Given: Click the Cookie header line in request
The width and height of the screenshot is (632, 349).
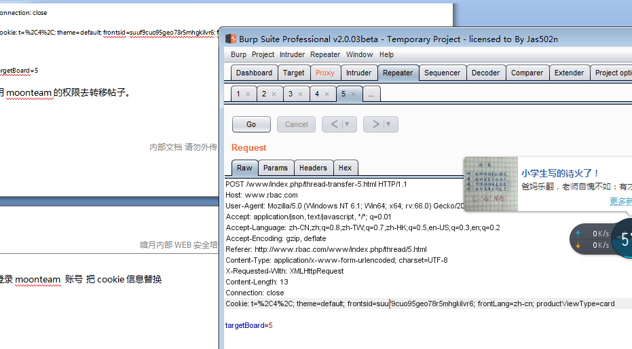Looking at the screenshot, I should pos(420,304).
